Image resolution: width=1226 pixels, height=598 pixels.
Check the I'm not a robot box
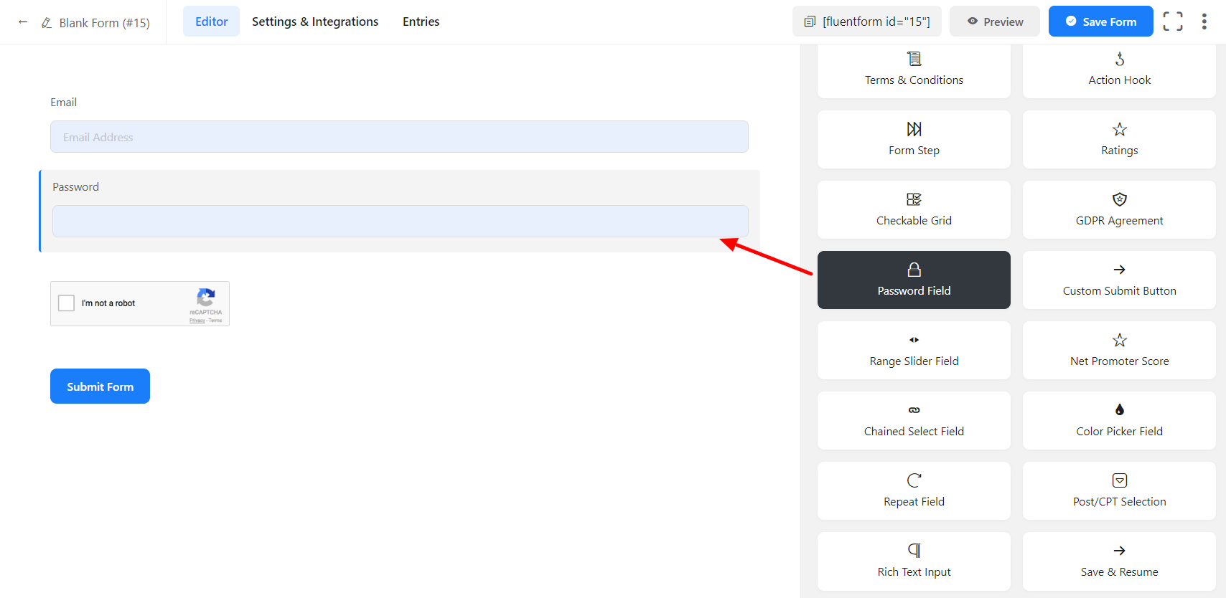coord(67,303)
